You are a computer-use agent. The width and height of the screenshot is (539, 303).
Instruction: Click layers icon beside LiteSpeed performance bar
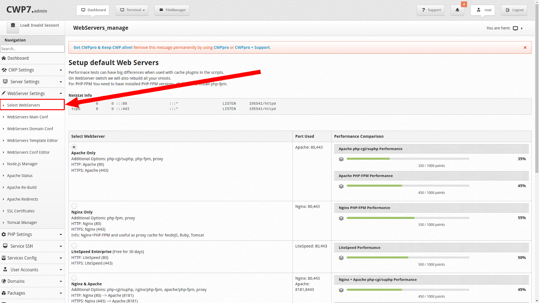341,258
